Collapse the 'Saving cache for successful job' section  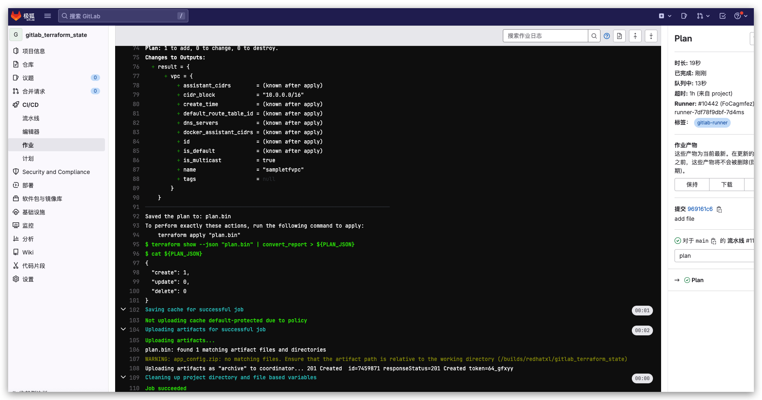(123, 309)
